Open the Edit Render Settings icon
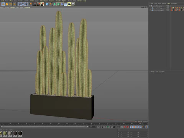The width and height of the screenshot is (184, 138). (x=43, y=4)
